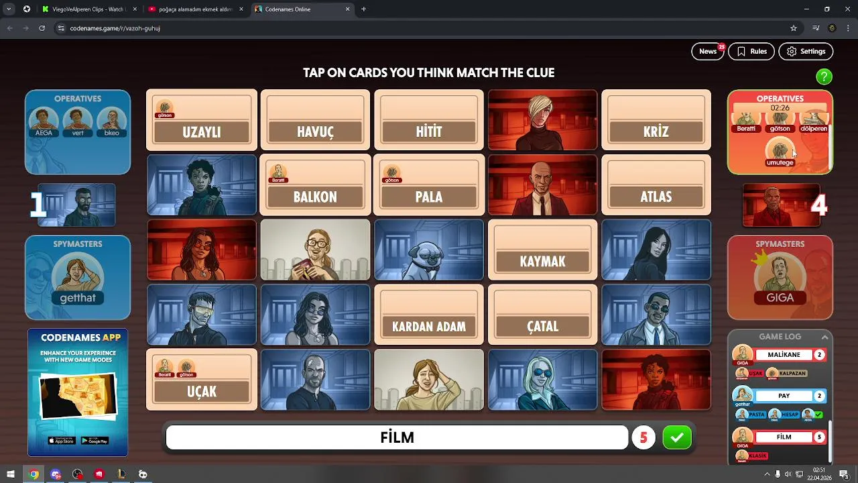
Task: Click the red blonde woman agent card
Action: pos(542,119)
